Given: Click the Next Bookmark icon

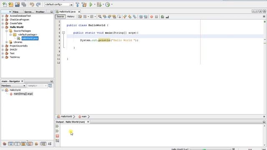Looking at the screenshot, I should 130,17.
